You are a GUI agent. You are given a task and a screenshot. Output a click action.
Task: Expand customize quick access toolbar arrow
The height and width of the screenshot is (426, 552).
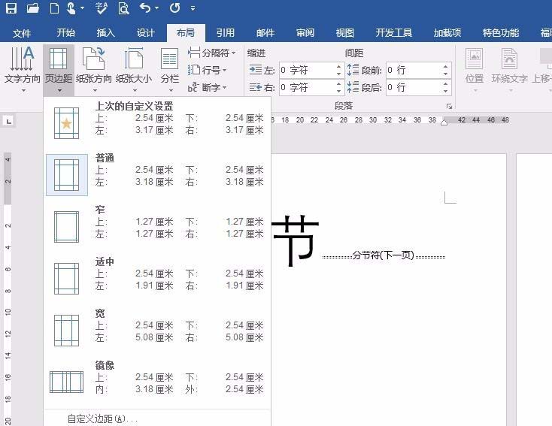(x=193, y=8)
